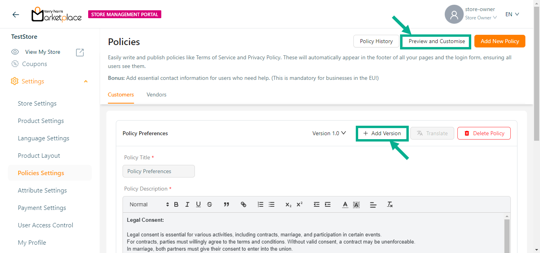Go back using the arrow icon
The height and width of the screenshot is (253, 540).
tap(16, 15)
